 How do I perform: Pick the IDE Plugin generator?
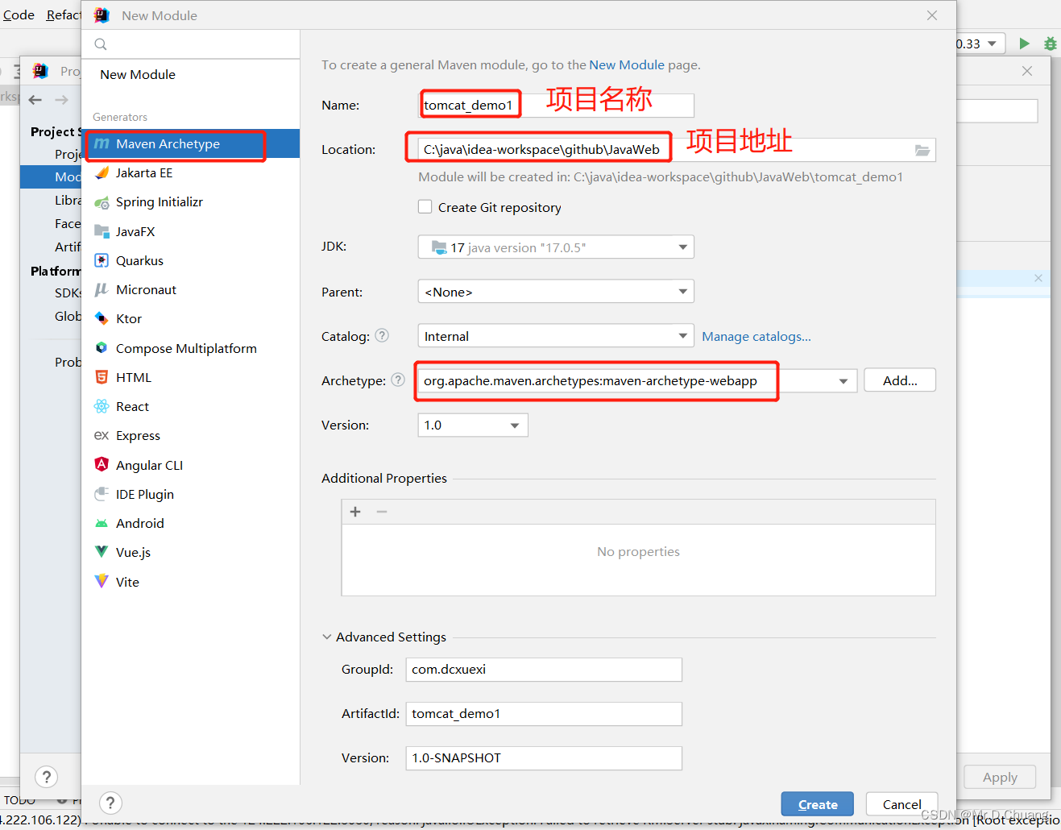pyautogui.click(x=191, y=494)
